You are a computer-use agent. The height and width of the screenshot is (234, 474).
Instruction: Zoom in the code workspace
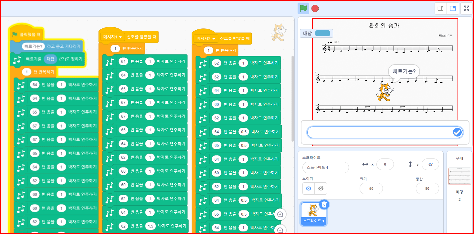[280, 214]
